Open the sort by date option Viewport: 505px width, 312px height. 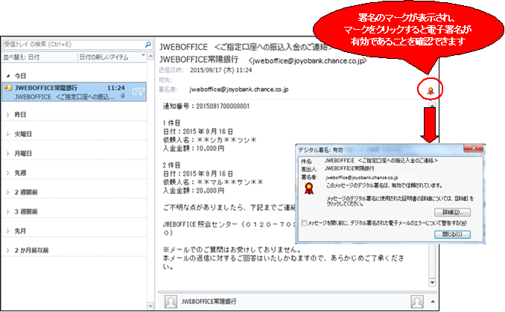coord(22,57)
